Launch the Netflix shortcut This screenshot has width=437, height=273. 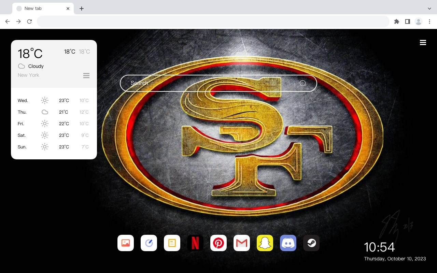pyautogui.click(x=195, y=243)
